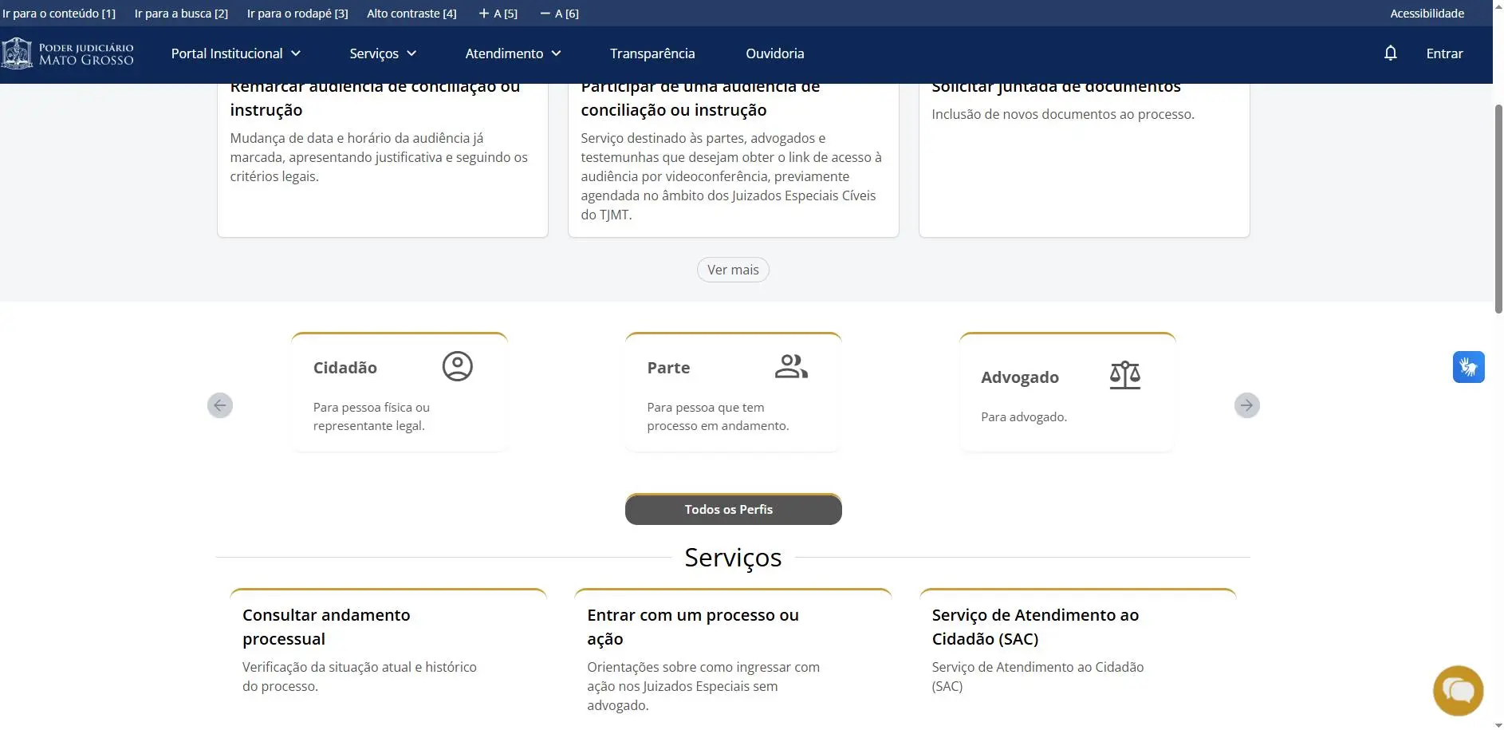
Task: Go to previous profiles with left arrow
Action: click(x=220, y=405)
